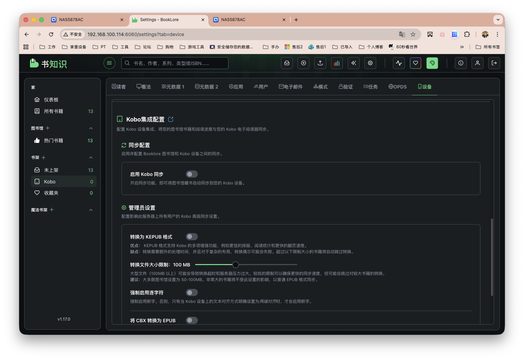Screen dimensions: 524x360
Task: Collapse the 书架 section chevron
Action: click(x=91, y=158)
